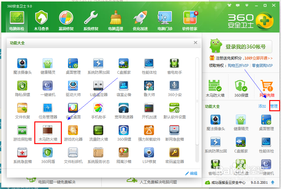Screen dimensions: 281x189
Task: Open 省电助手 in 功能大全 dialog
Action: click(175, 66)
